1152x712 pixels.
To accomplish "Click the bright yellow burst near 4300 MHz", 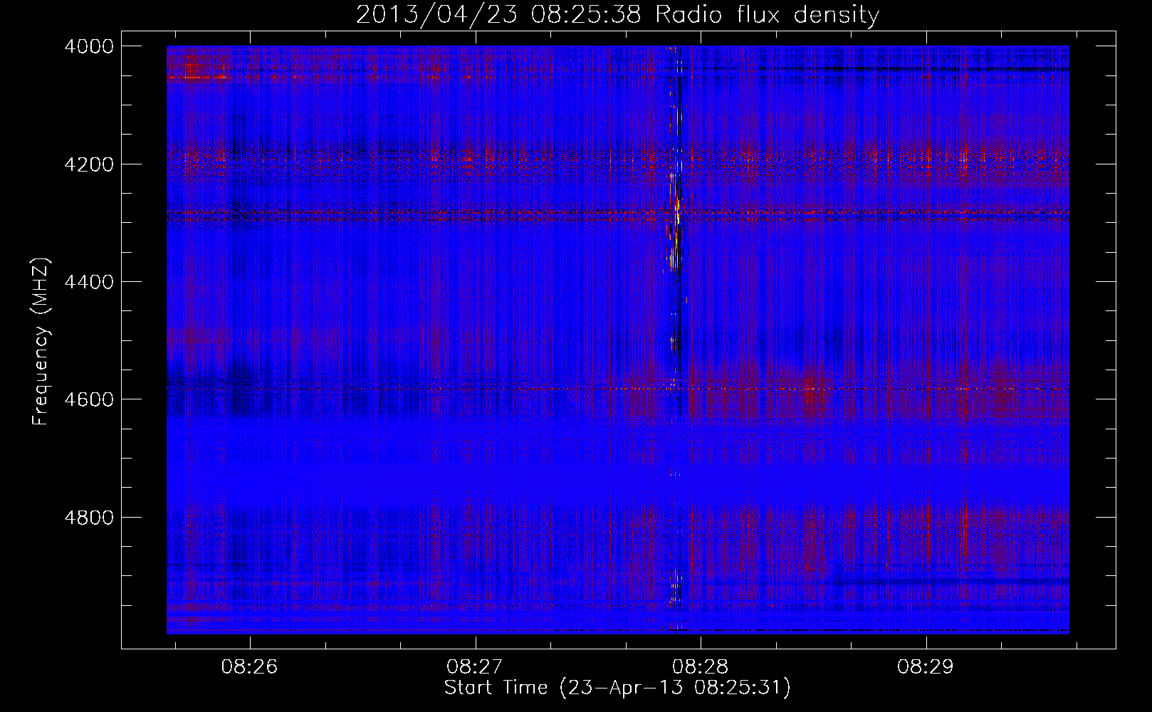I will (x=676, y=221).
